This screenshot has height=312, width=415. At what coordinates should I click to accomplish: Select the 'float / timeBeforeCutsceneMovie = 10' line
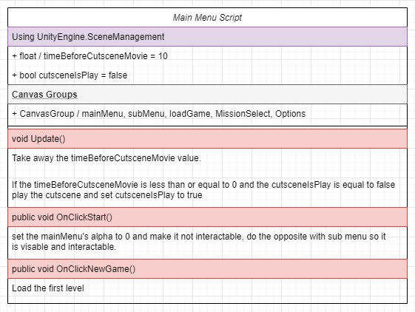coord(90,56)
